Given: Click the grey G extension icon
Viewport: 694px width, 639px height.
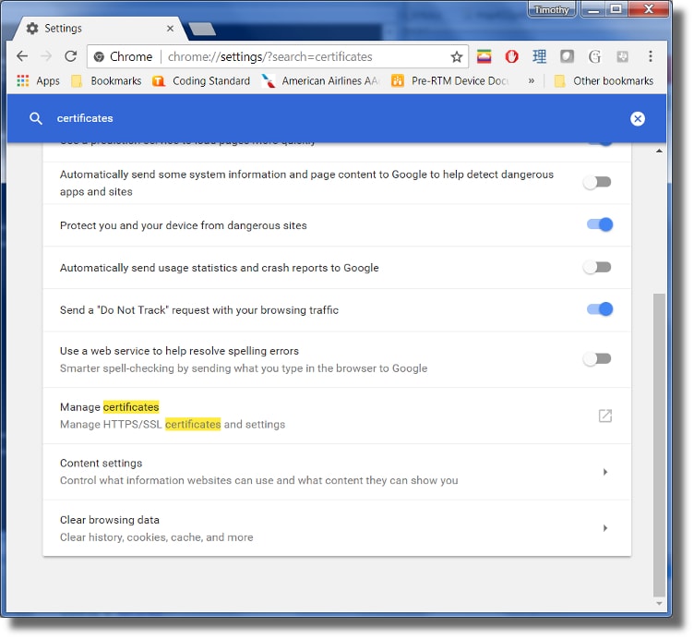Looking at the screenshot, I should click(594, 56).
